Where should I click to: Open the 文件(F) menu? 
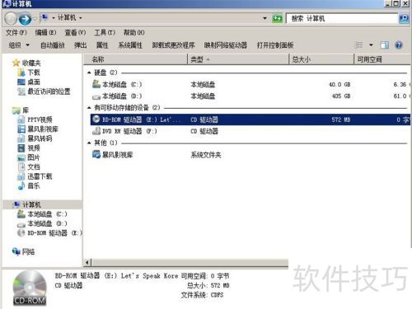[16, 32]
